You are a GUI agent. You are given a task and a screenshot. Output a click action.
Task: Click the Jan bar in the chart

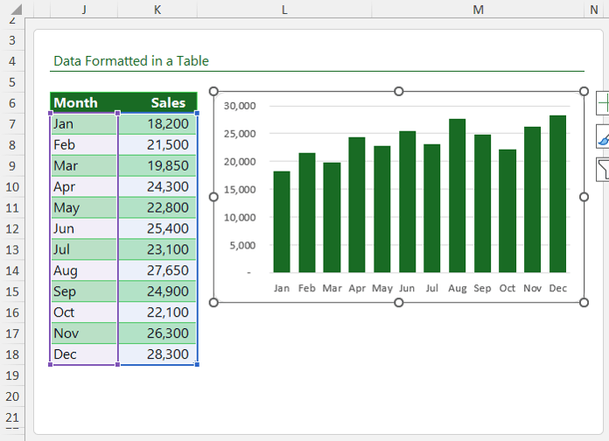(x=282, y=222)
